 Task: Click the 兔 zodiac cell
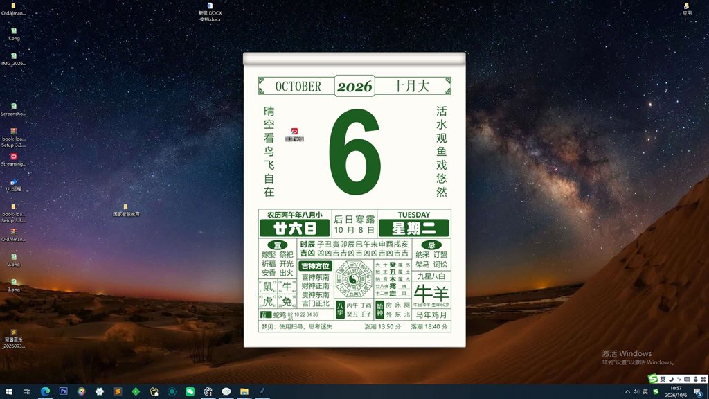coord(287,301)
